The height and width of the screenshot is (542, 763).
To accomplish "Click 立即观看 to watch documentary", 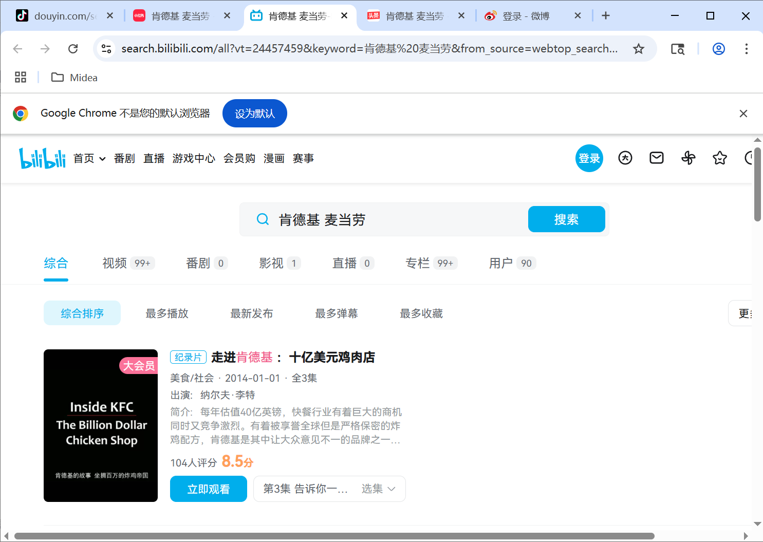I will 208,489.
